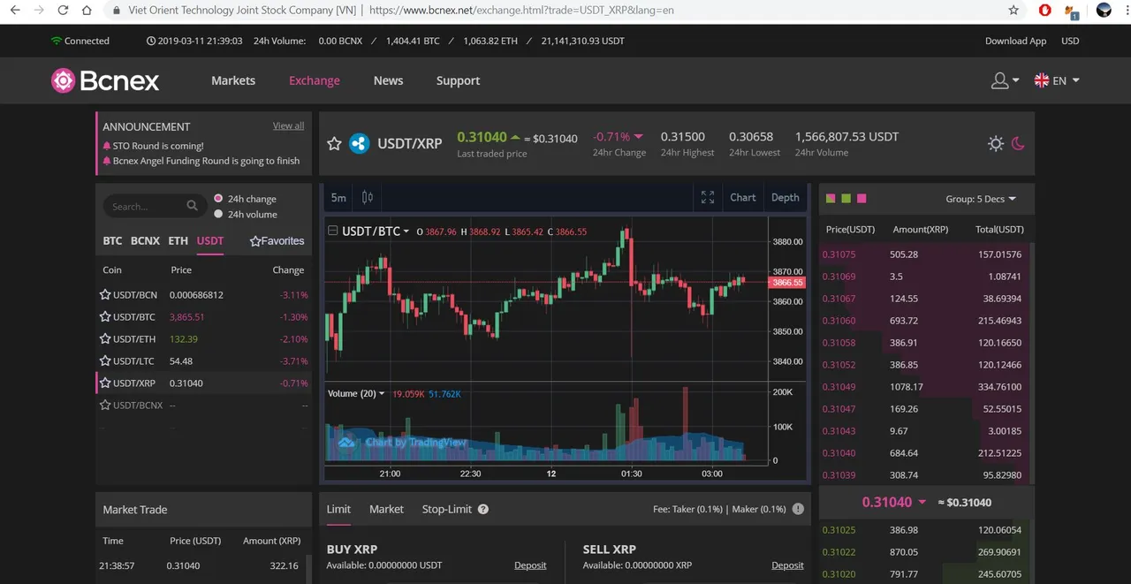Star the USDT/LTC pair
The width and height of the screenshot is (1131, 584).
(105, 361)
